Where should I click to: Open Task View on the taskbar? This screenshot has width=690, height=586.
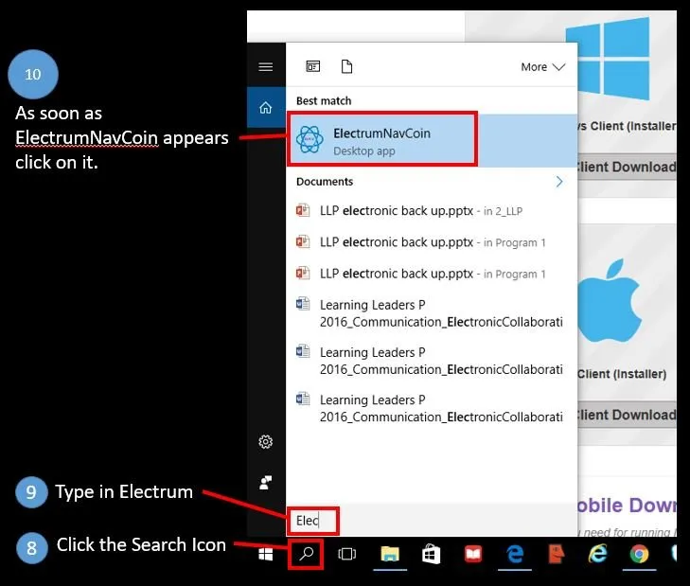tap(346, 554)
